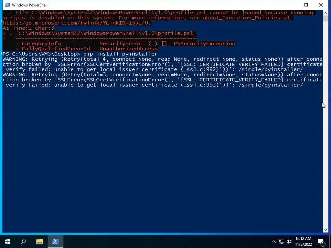The width and height of the screenshot is (331, 248).
Task: Click the 'At line:1 char:3' text
Action: (x=28, y=28)
